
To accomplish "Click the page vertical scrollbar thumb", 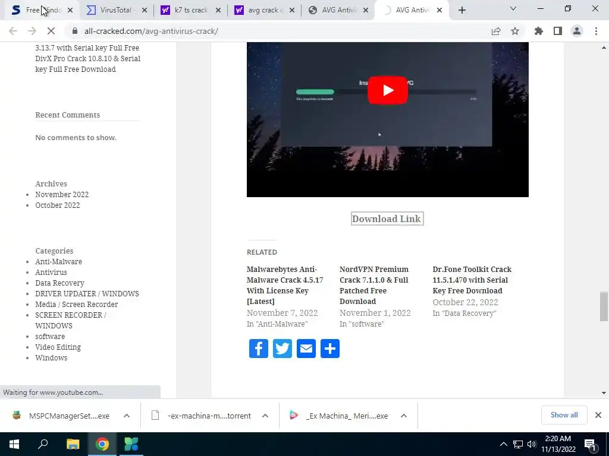I will point(603,306).
